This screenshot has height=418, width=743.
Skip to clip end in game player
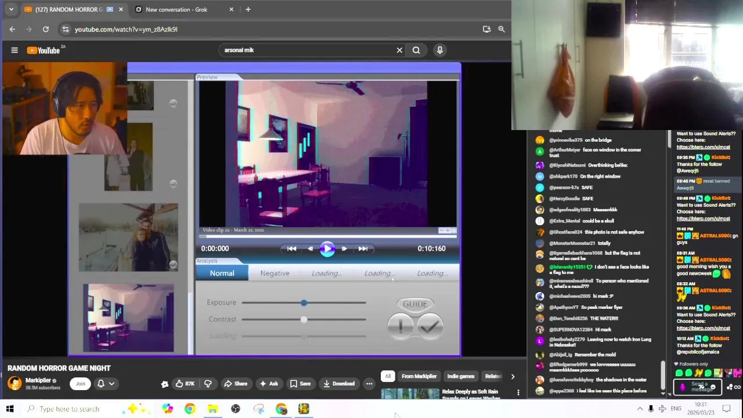pos(363,248)
